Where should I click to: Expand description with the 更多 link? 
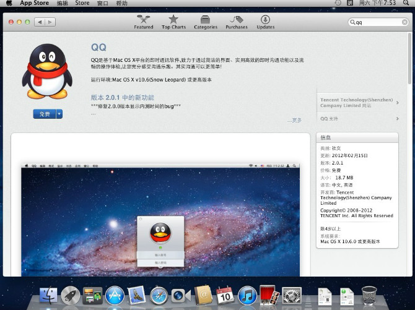coord(295,120)
